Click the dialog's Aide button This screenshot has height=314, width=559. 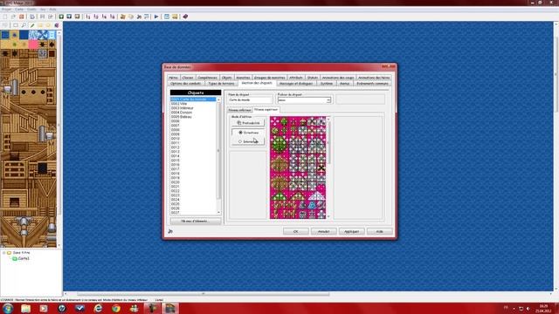click(379, 231)
